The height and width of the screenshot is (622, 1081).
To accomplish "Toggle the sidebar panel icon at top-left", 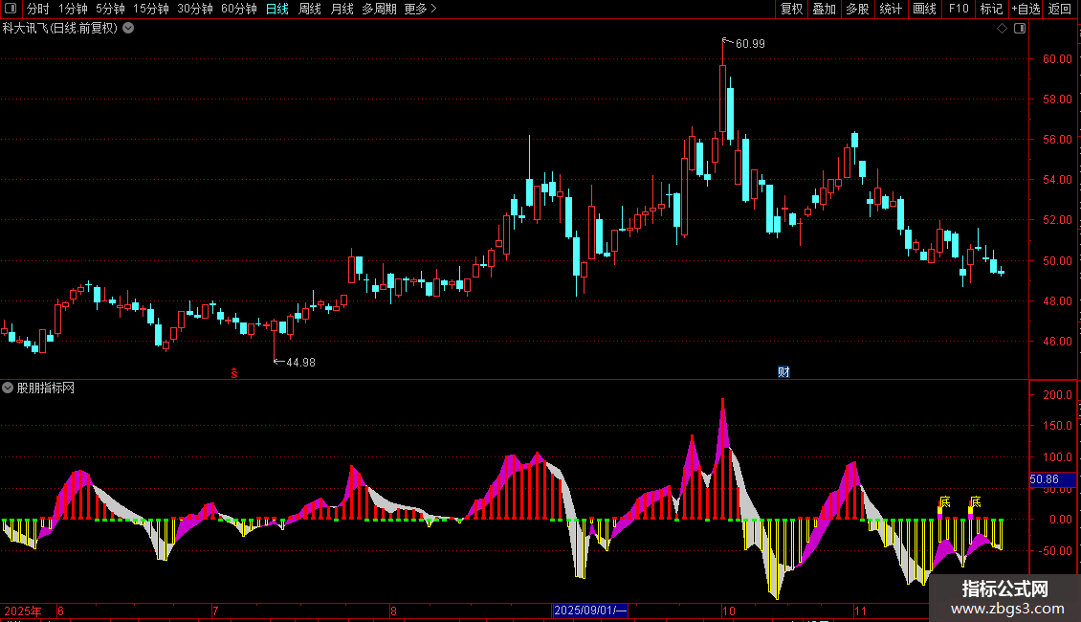I will click(x=11, y=9).
